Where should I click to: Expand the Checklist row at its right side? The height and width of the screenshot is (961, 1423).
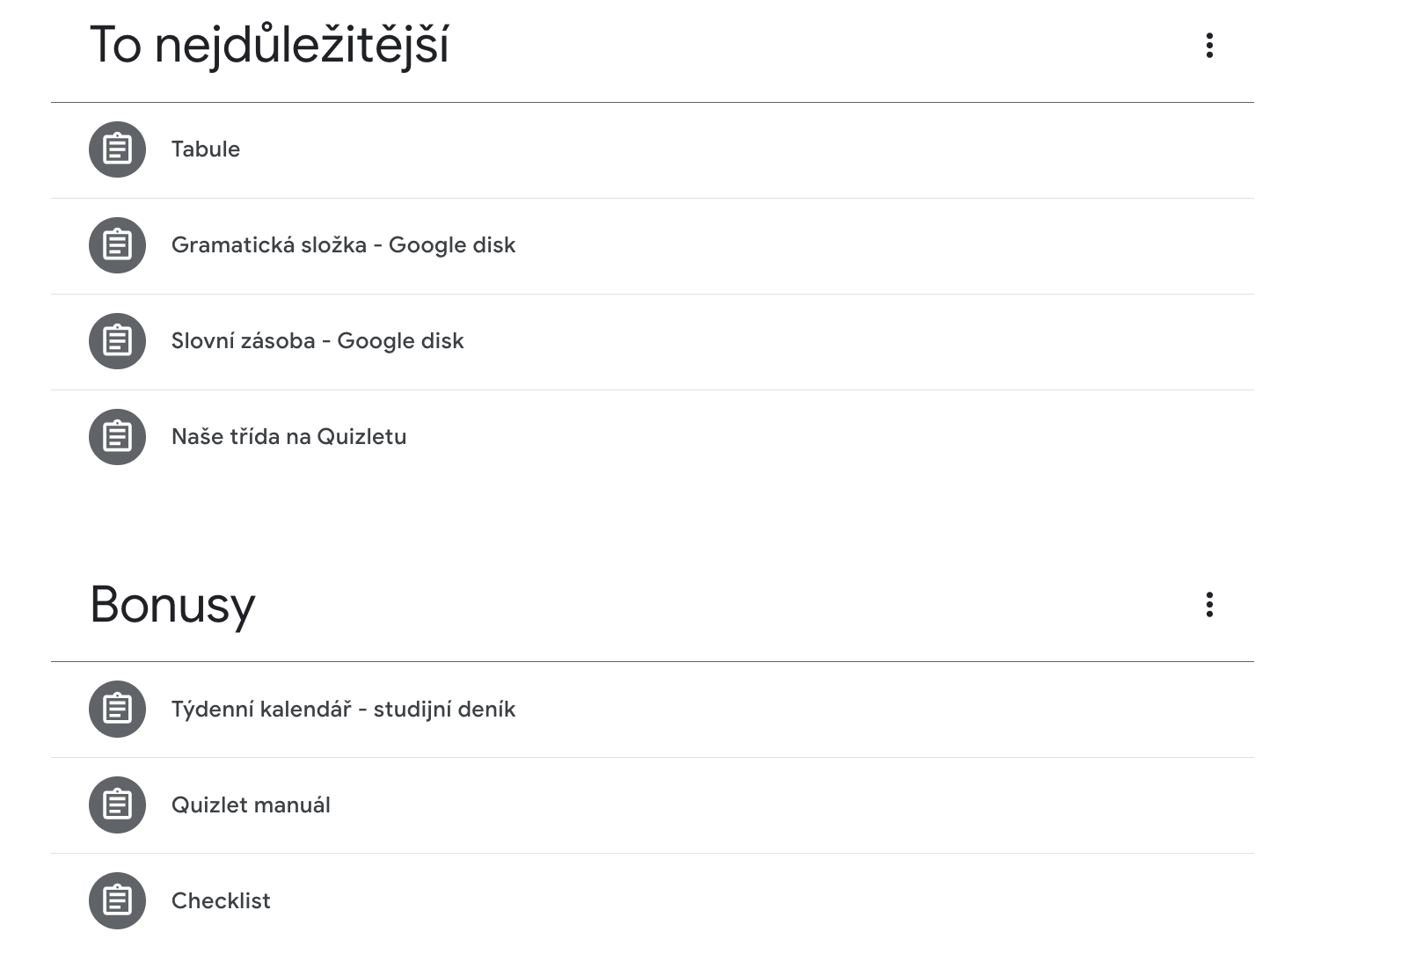[1143, 900]
